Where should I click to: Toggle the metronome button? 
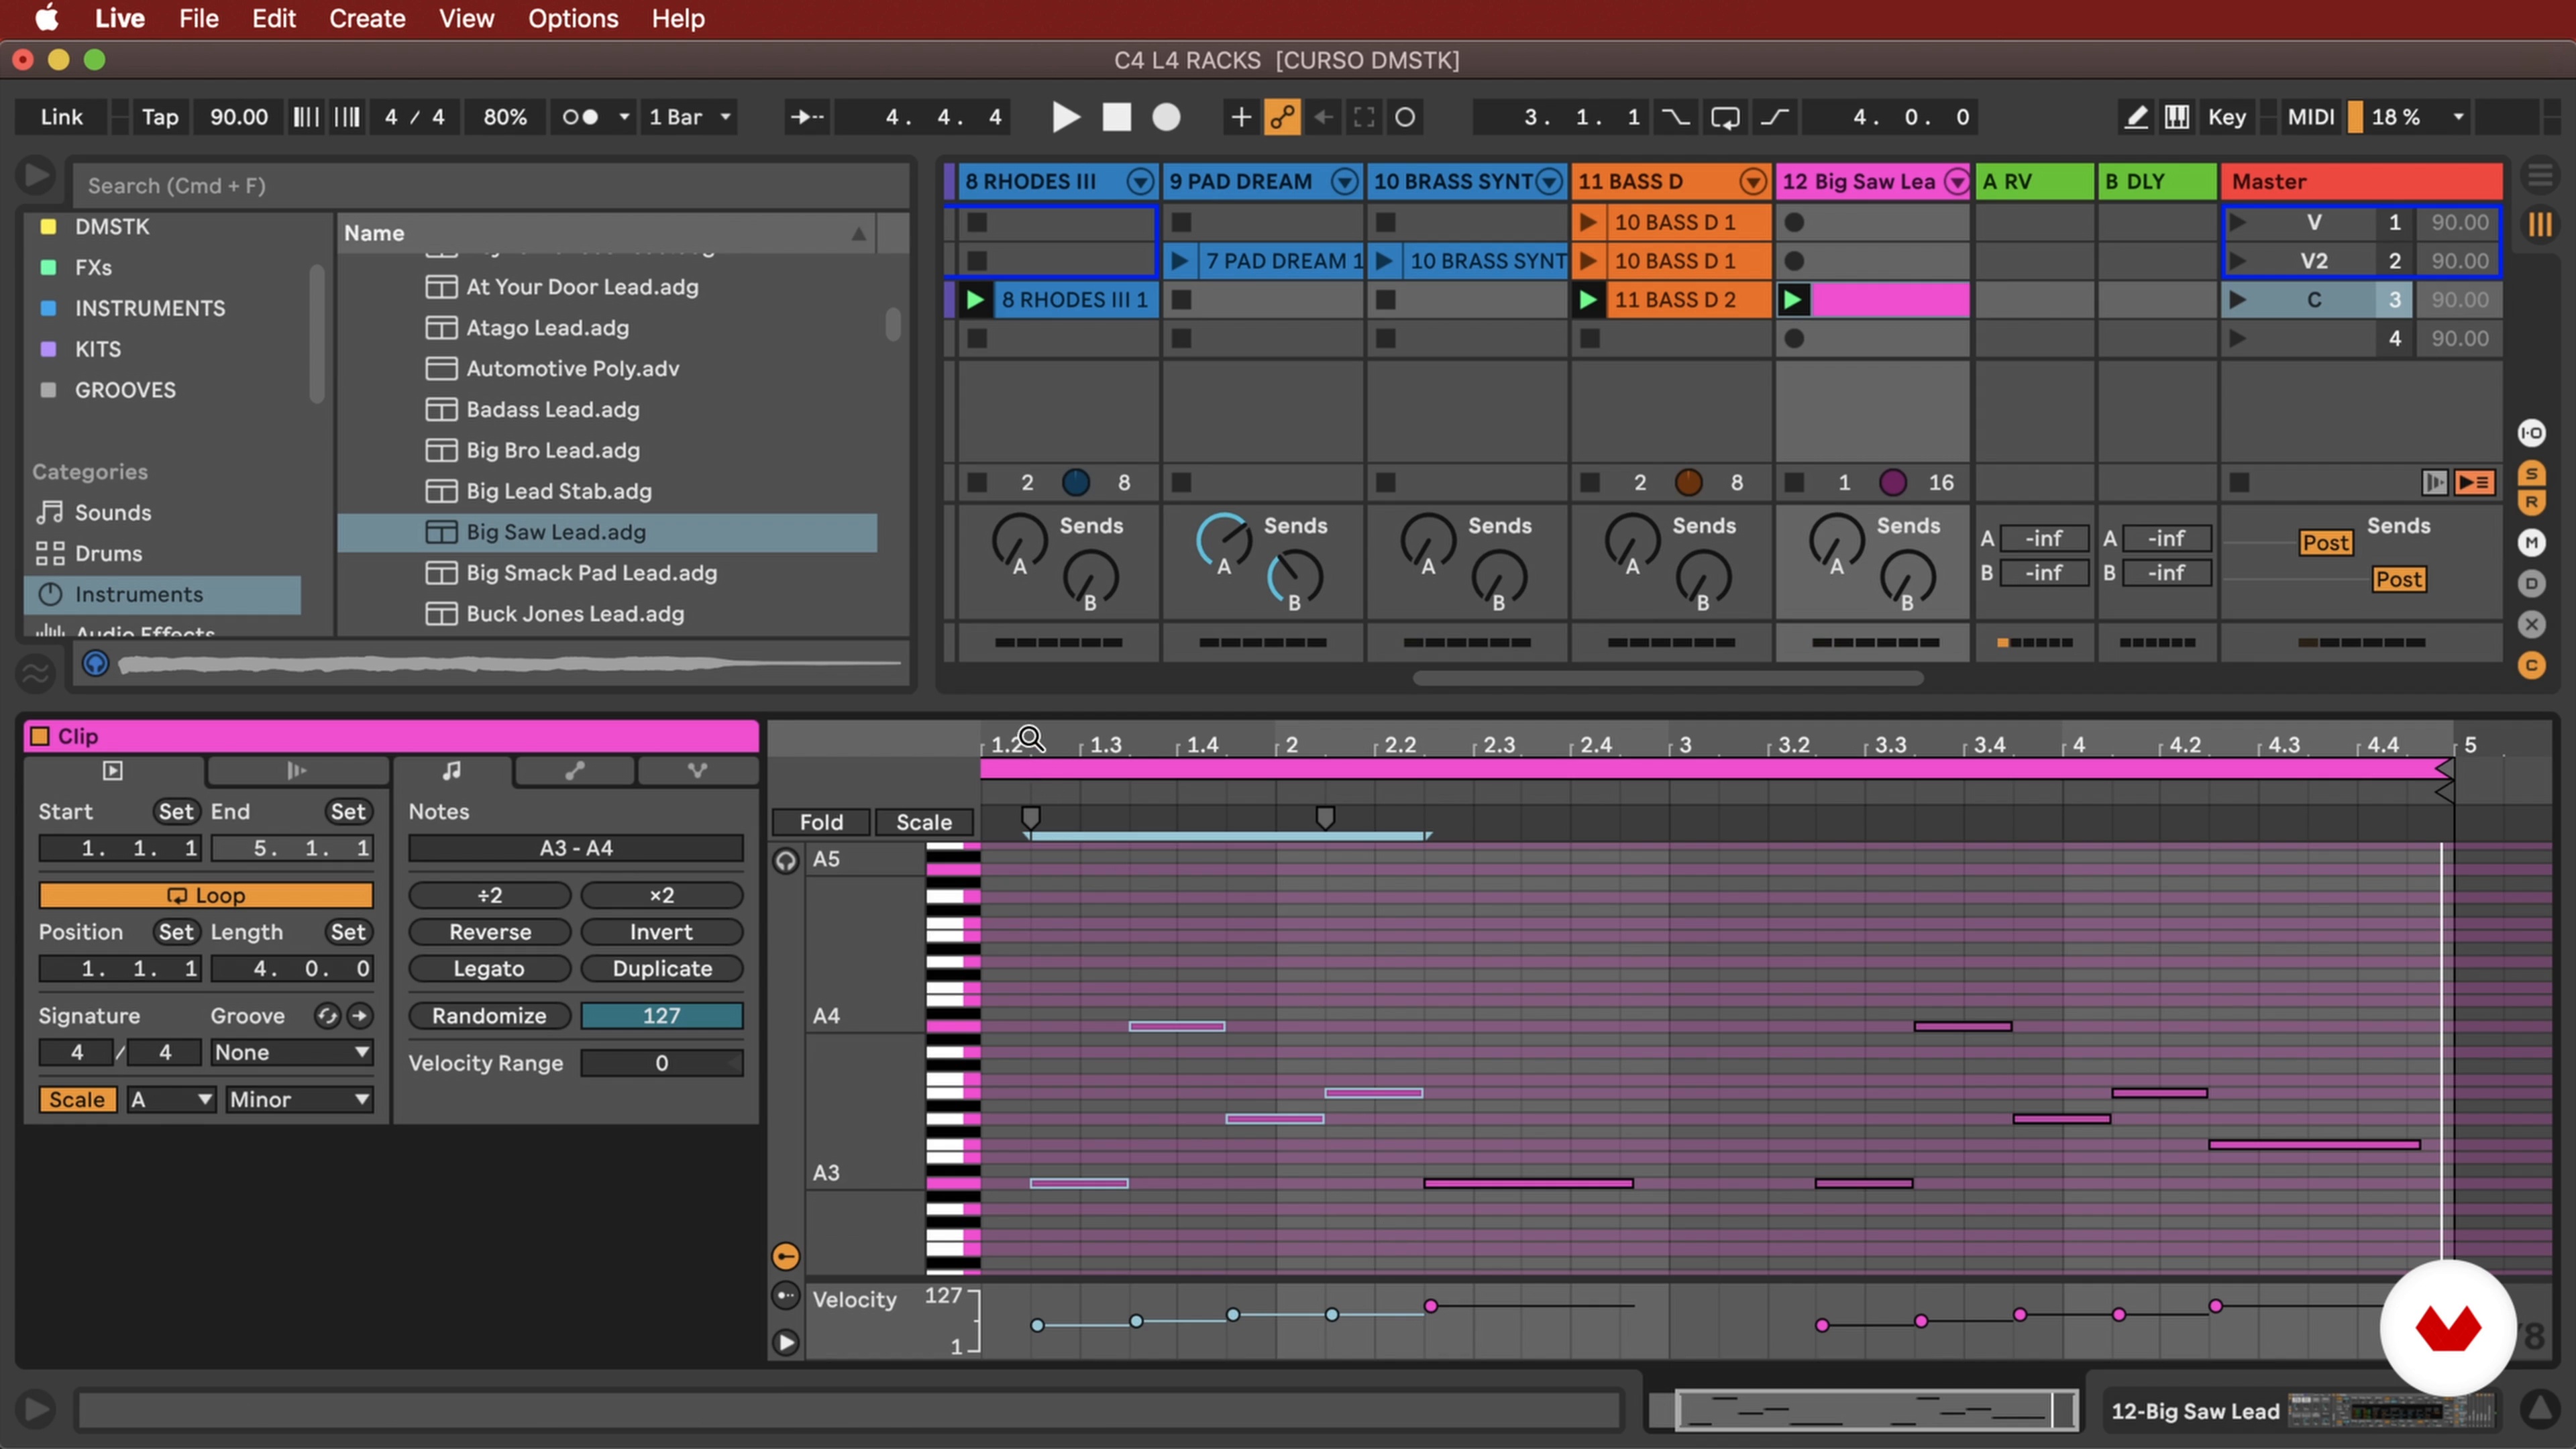click(x=580, y=117)
